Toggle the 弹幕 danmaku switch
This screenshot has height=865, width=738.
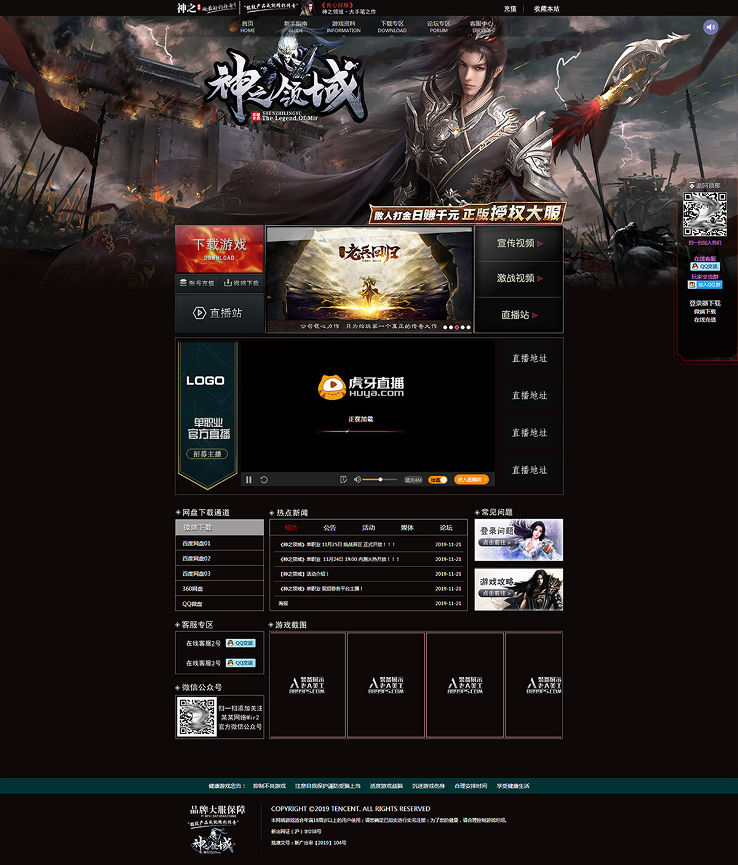(438, 480)
